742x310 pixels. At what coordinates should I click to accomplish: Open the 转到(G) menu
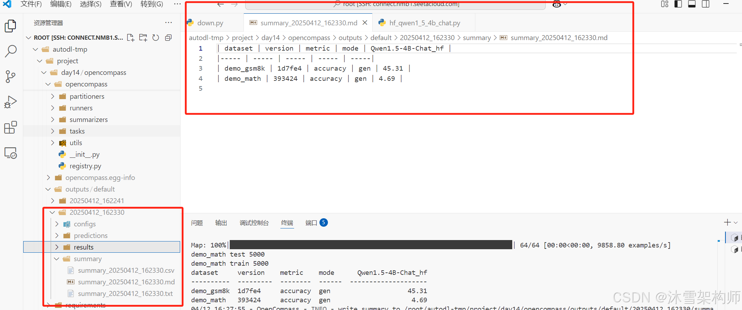point(152,4)
